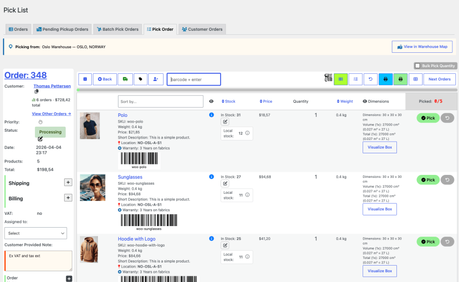
Task: Click the green truck shipping icon
Action: click(125, 79)
